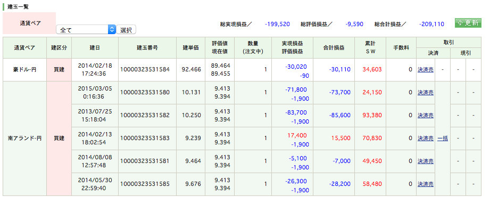Click the date 2014/02/18 17:24:36
This screenshot has height=204, width=490.
pyautogui.click(x=95, y=70)
